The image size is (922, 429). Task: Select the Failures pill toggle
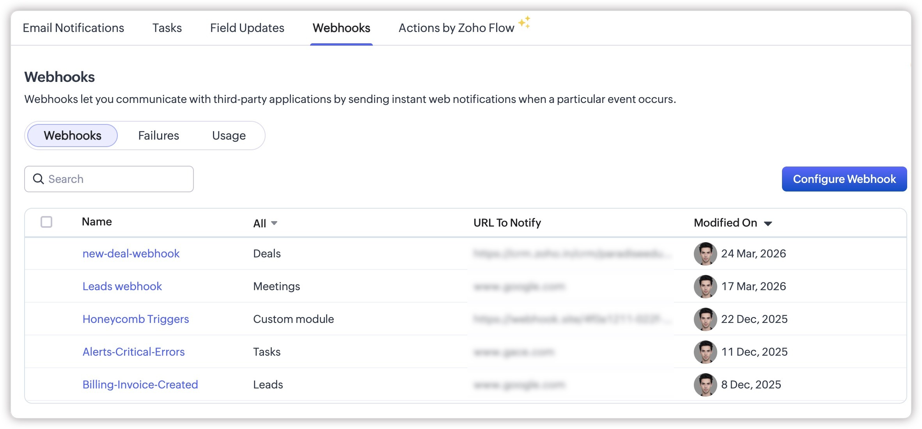[x=158, y=135]
